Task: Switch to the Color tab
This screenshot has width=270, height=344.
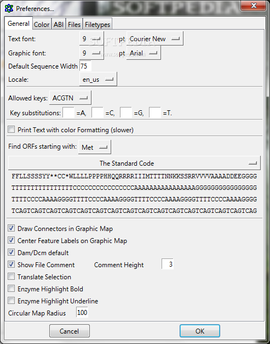Action: coord(42,24)
